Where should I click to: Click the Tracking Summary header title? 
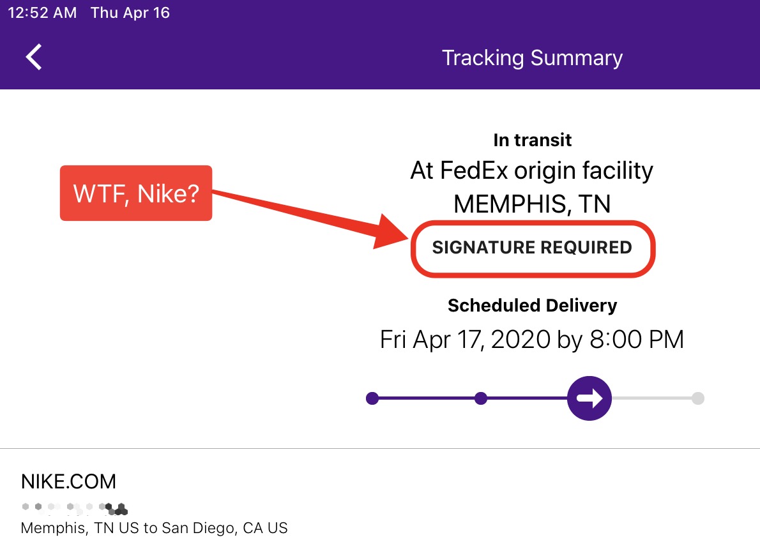(x=532, y=57)
